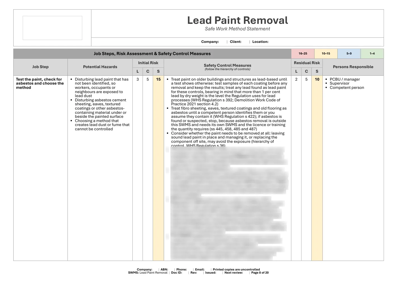Click the large 'Lead Paint Removal' title heading
397x281 pixels.
tap(238, 20)
